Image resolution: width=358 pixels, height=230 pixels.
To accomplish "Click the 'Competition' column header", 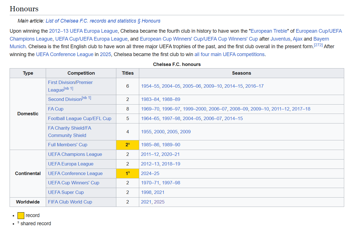I will (x=81, y=73).
